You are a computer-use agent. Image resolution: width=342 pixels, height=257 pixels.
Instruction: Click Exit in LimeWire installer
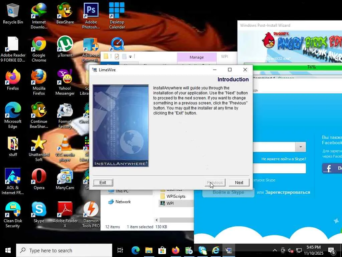(x=103, y=182)
